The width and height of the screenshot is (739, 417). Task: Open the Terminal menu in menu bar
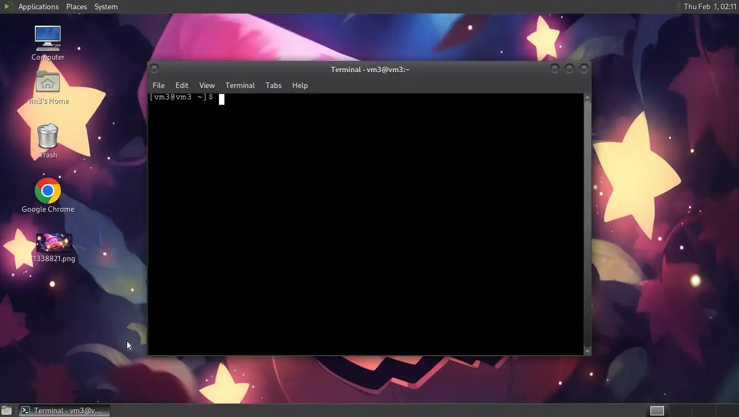(x=240, y=85)
